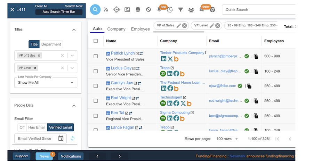Click the Support button
The width and height of the screenshot is (313, 166).
pyautogui.click(x=22, y=156)
